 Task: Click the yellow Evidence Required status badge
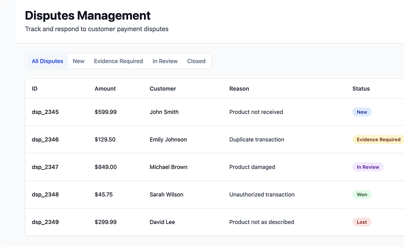coord(378,140)
